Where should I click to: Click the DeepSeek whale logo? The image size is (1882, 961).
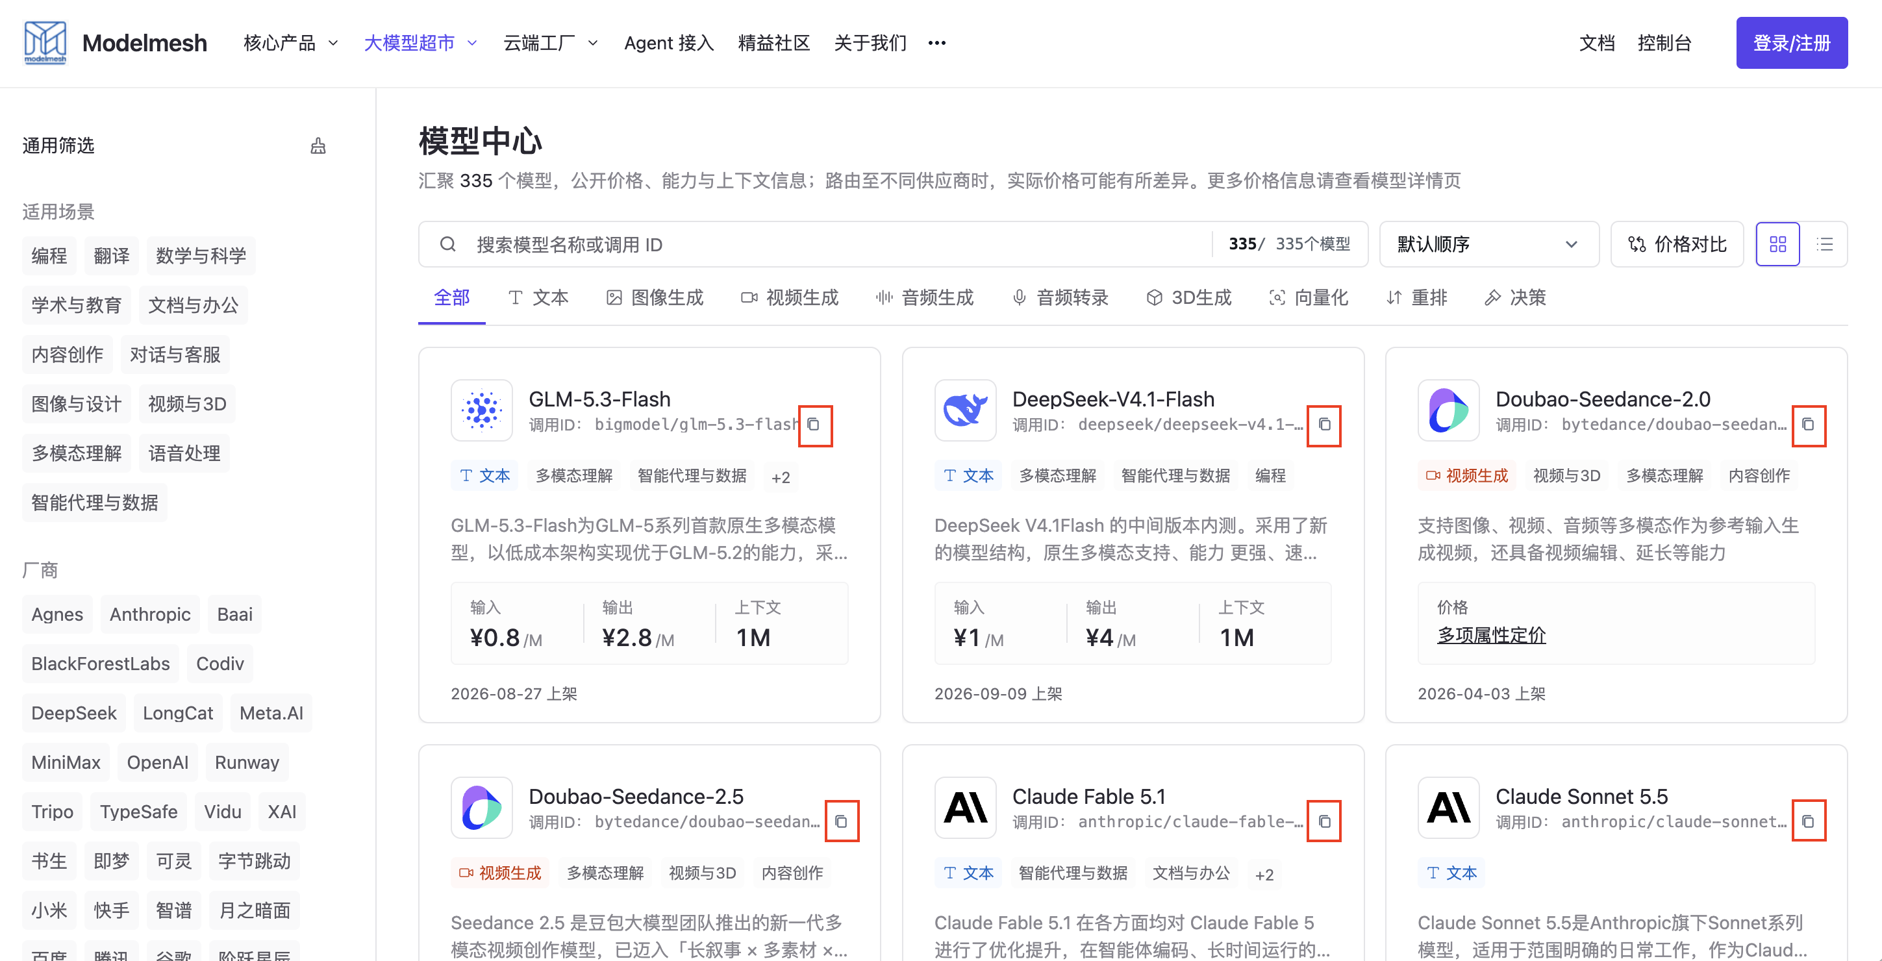(x=964, y=410)
